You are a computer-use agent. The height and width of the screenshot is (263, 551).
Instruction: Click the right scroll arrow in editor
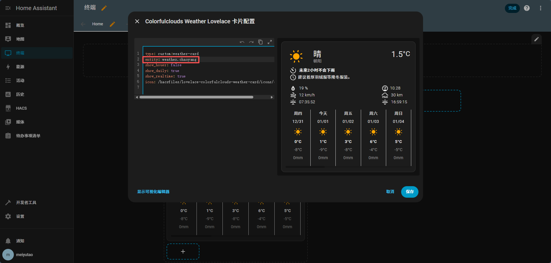[271, 97]
